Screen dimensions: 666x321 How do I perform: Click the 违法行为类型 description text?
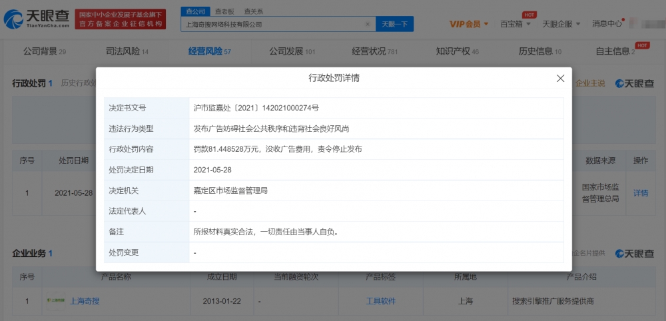click(x=271, y=129)
